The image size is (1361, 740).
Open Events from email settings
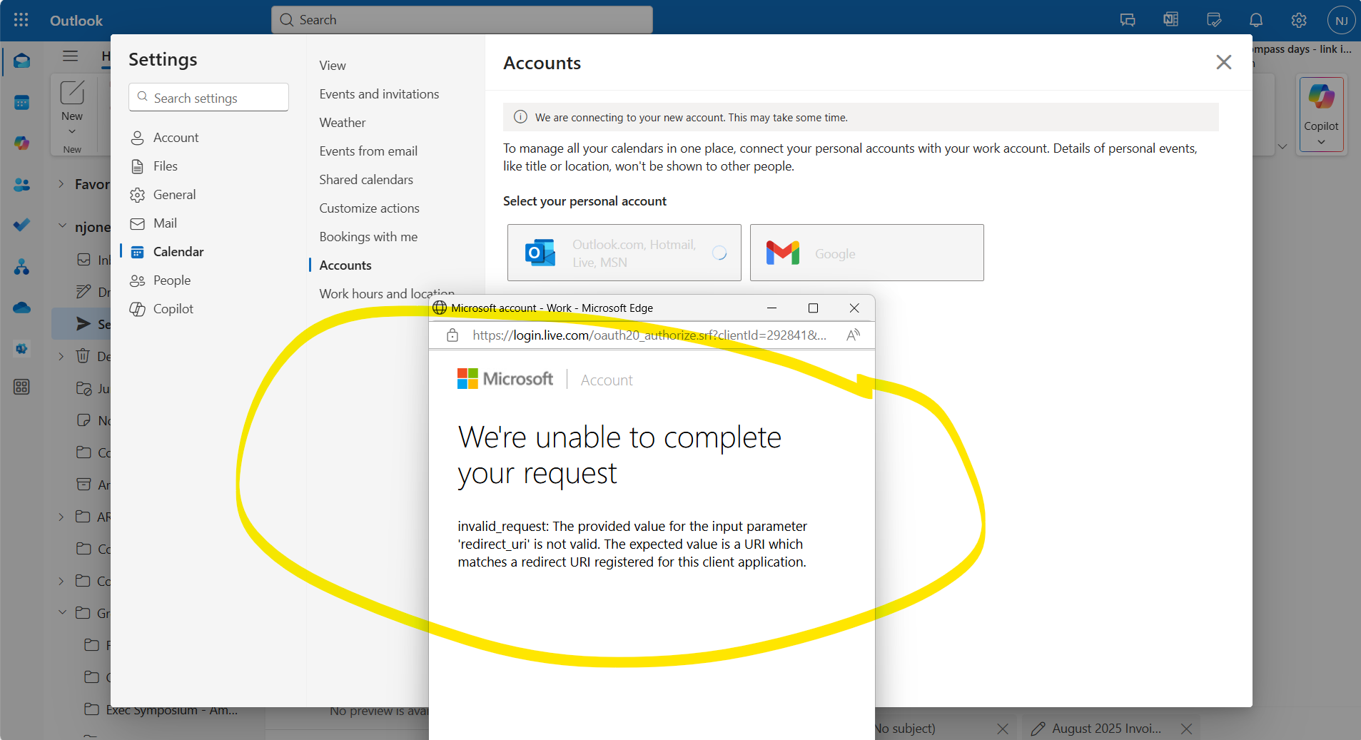tap(368, 151)
